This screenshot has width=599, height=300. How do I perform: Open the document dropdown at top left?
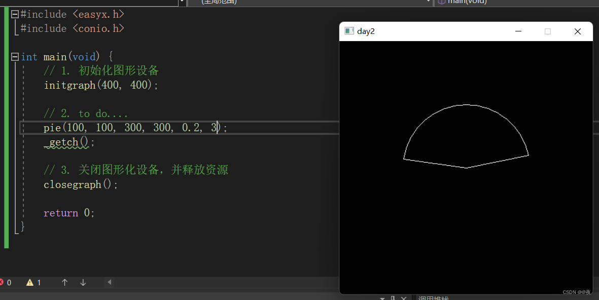tap(182, 2)
